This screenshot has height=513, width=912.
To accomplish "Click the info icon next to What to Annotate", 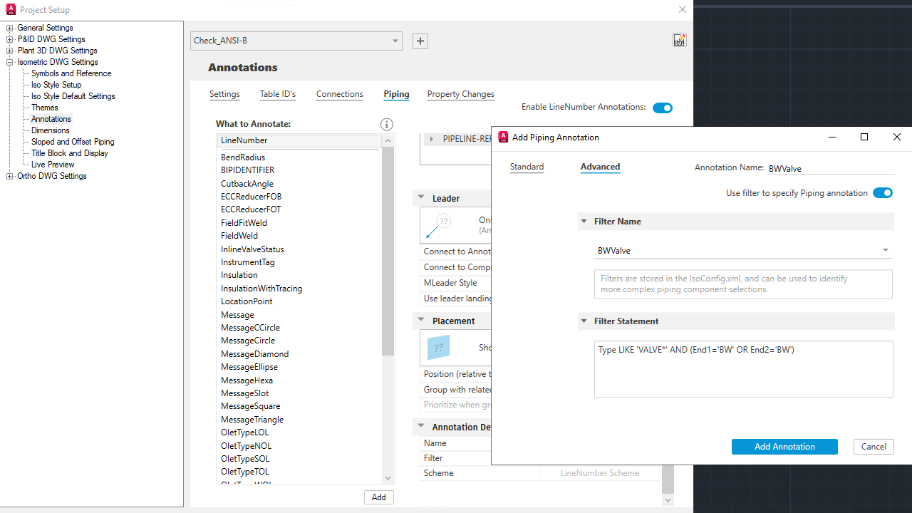I will tap(387, 124).
